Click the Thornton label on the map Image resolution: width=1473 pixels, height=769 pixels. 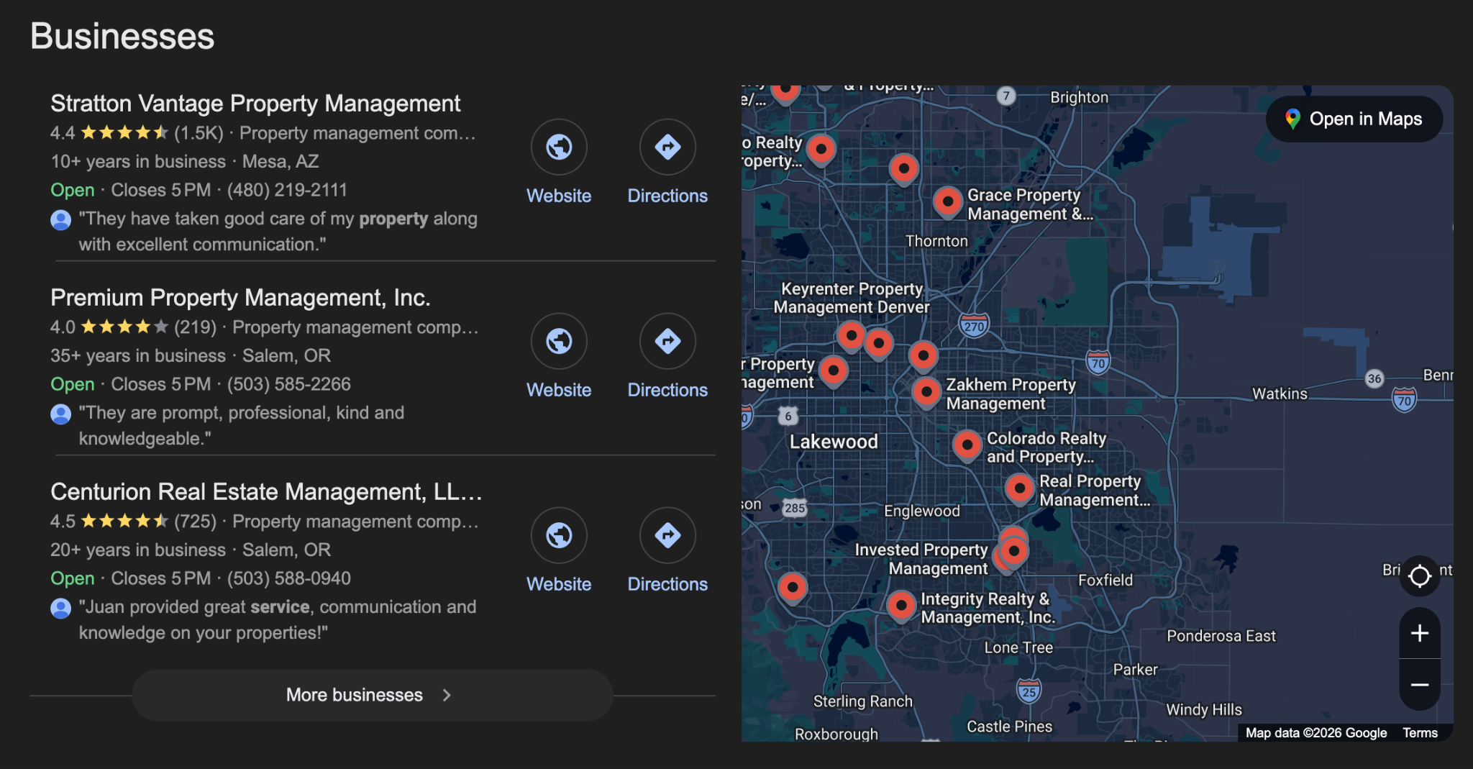pyautogui.click(x=936, y=241)
